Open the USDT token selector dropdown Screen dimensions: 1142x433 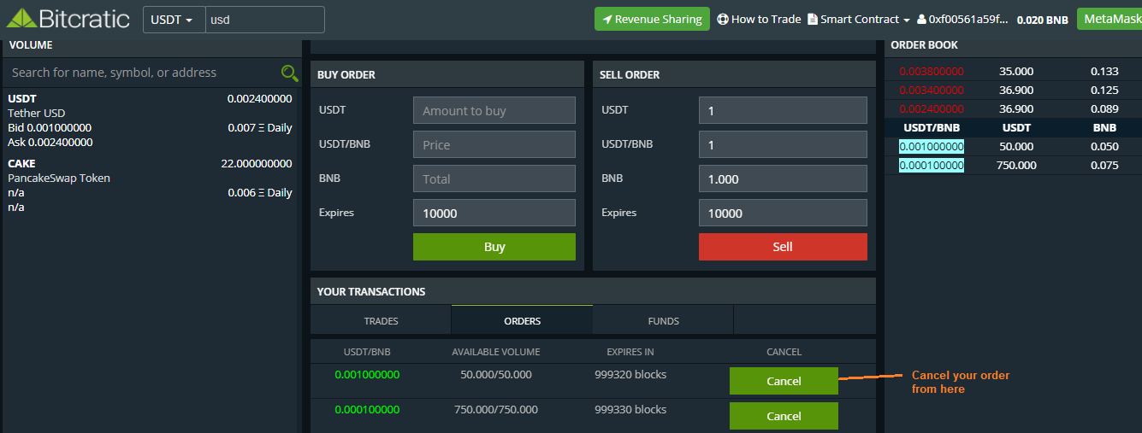click(x=174, y=20)
